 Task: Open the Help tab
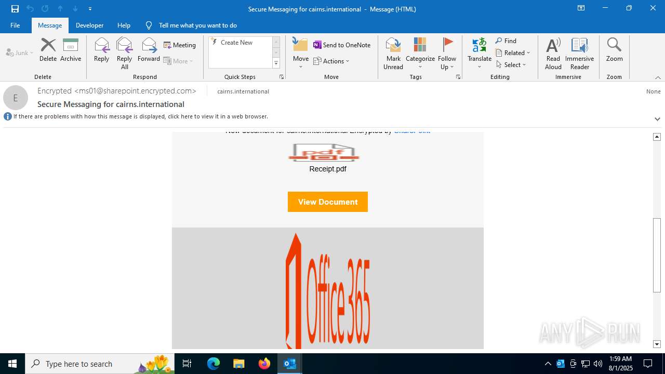pos(124,25)
